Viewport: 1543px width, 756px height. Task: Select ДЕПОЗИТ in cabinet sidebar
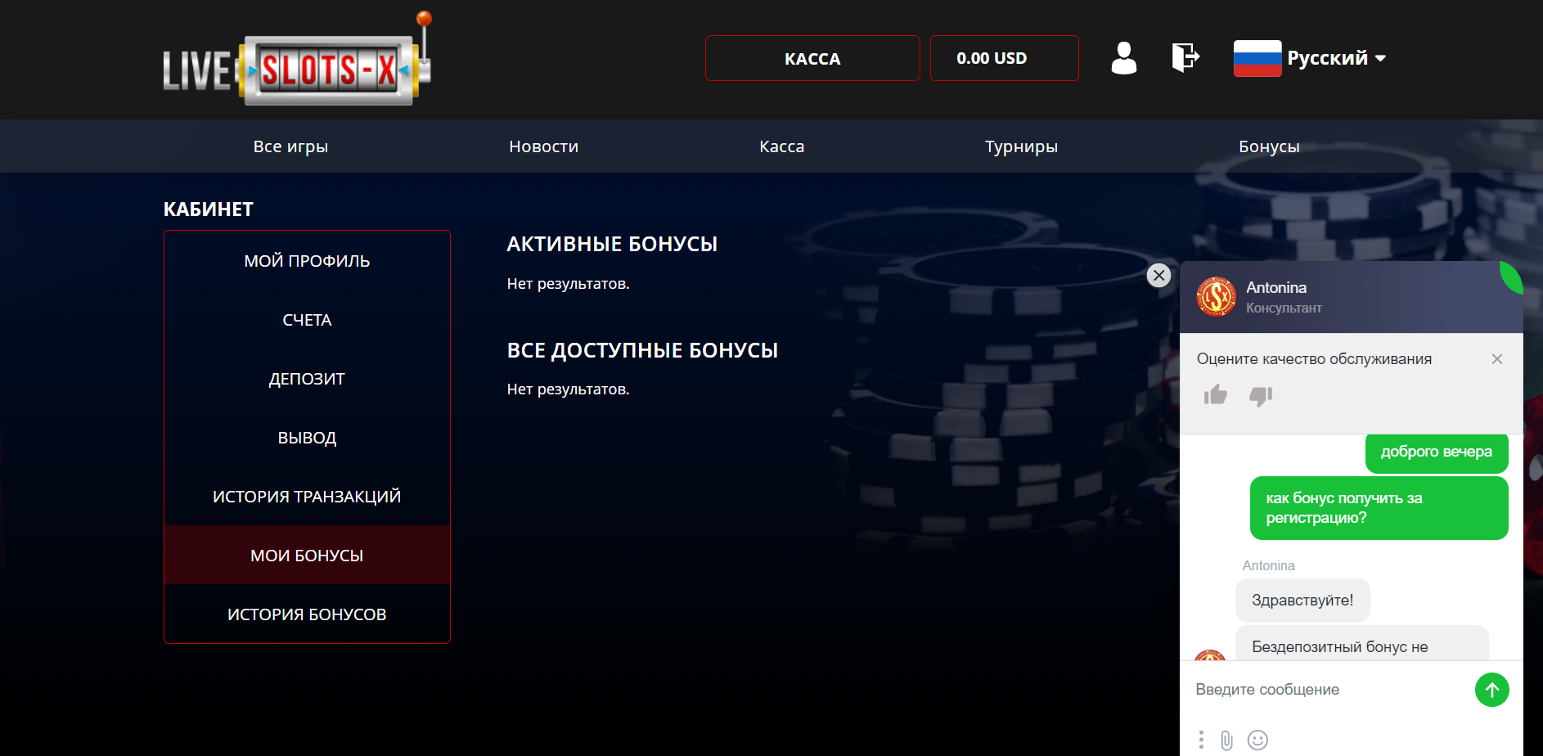click(x=307, y=379)
